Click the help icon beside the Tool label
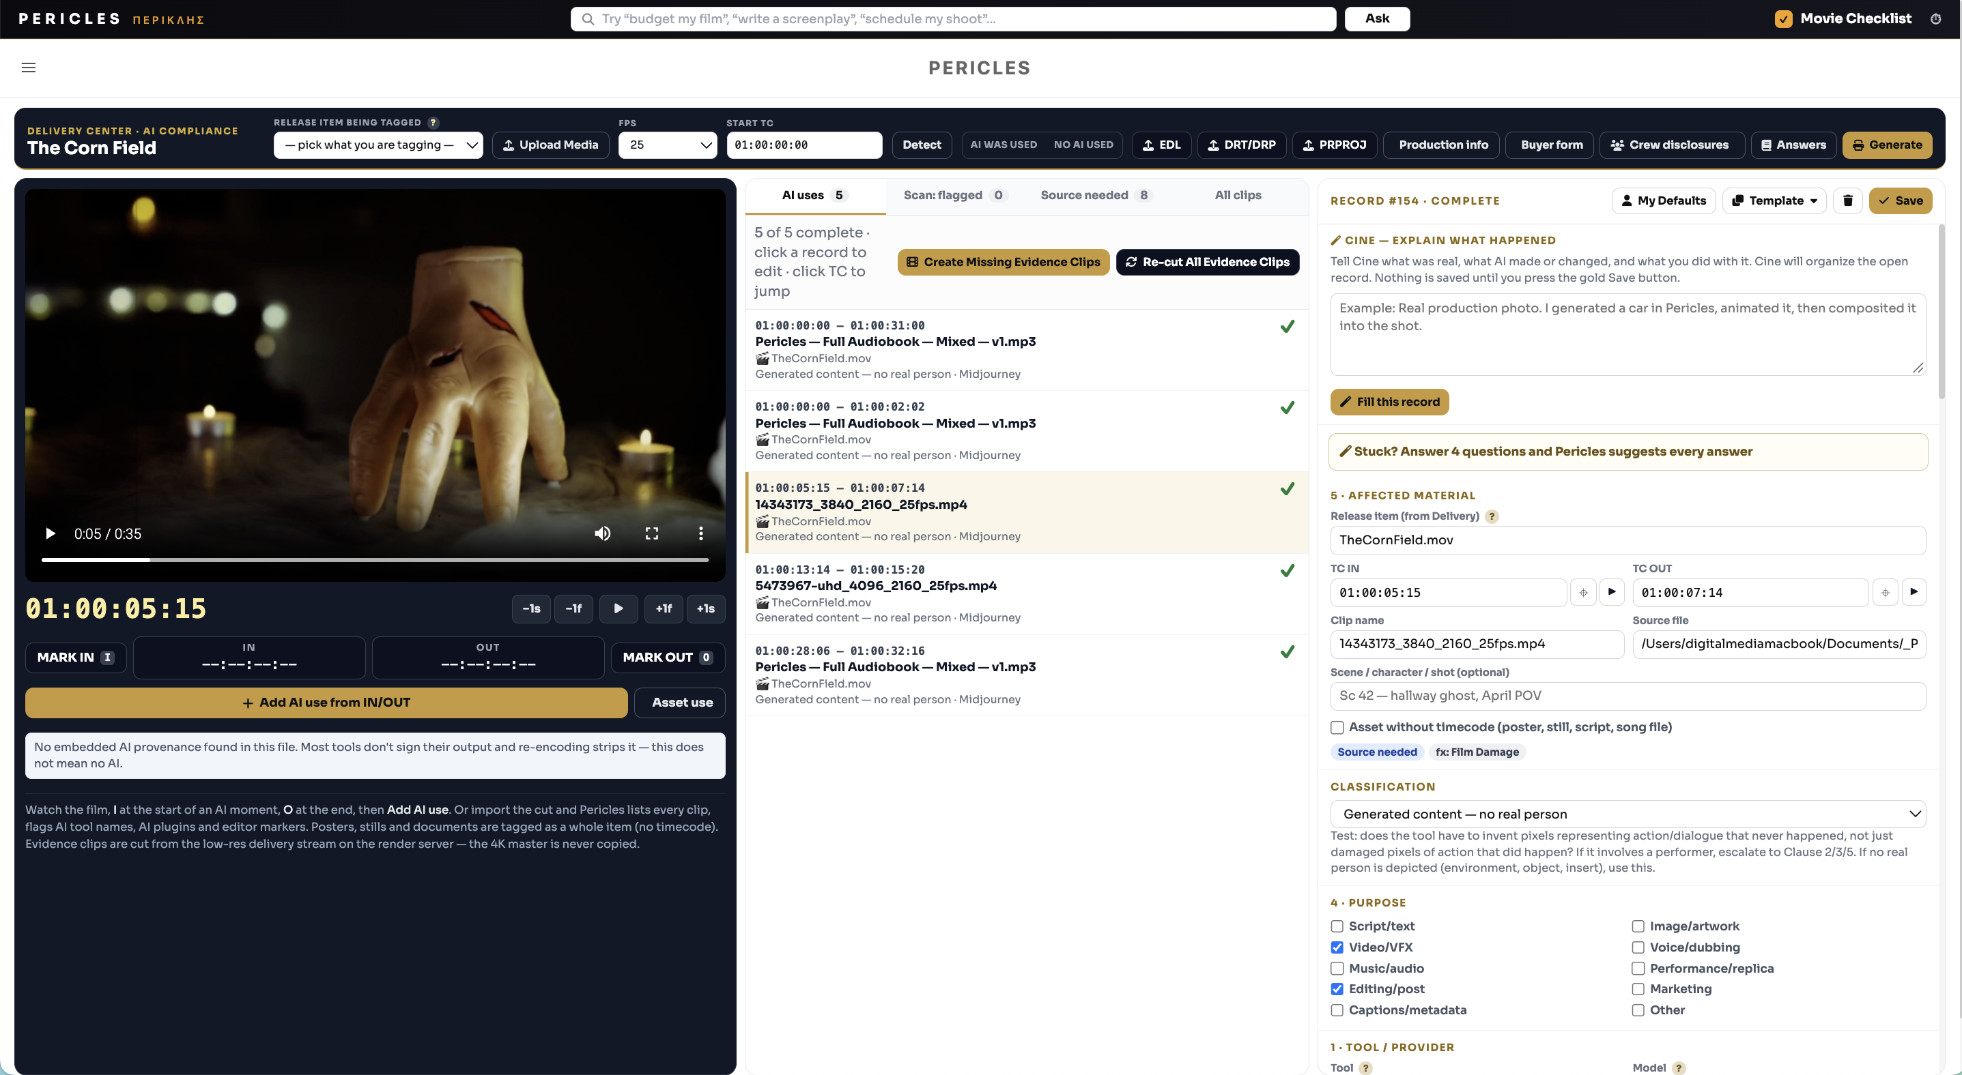The width and height of the screenshot is (1962, 1075). 1365,1067
